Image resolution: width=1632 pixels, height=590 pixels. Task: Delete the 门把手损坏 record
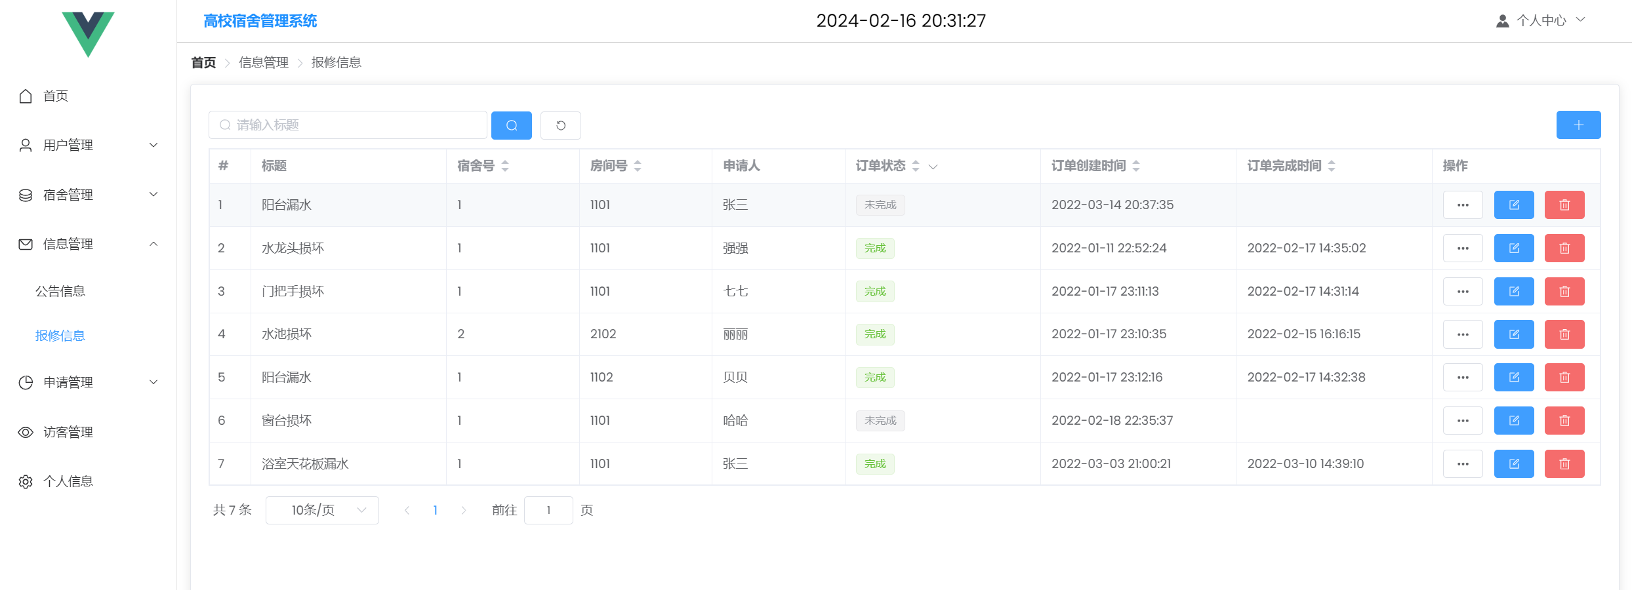(1564, 292)
